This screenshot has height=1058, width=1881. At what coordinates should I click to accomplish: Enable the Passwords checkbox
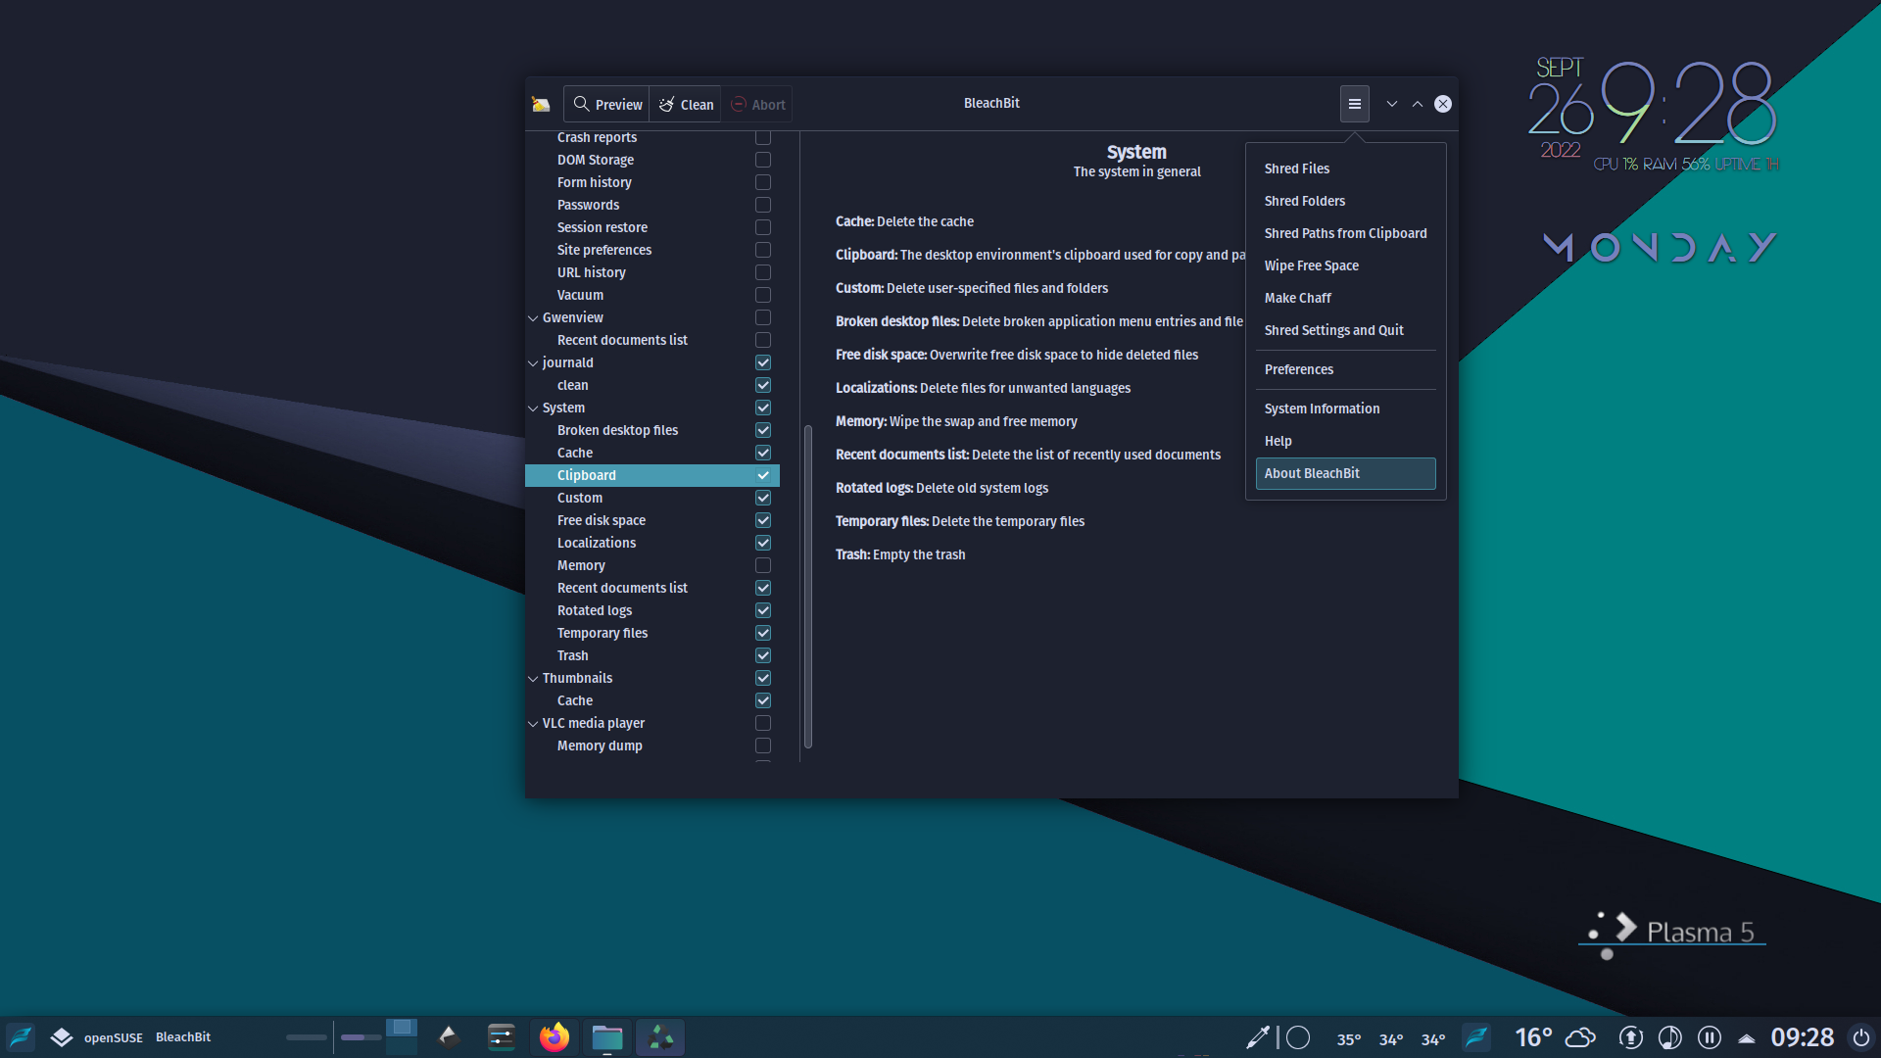tap(763, 205)
